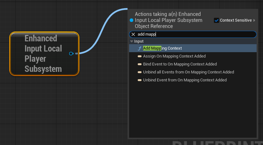Click the delegate icon beside Assign On Mapping Context Added
This screenshot has width=263, height=145.
click(x=140, y=56)
